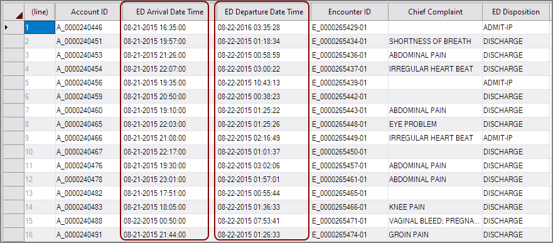The height and width of the screenshot is (243, 553).
Task: Select account cell A_0000240491
Action: (89, 234)
